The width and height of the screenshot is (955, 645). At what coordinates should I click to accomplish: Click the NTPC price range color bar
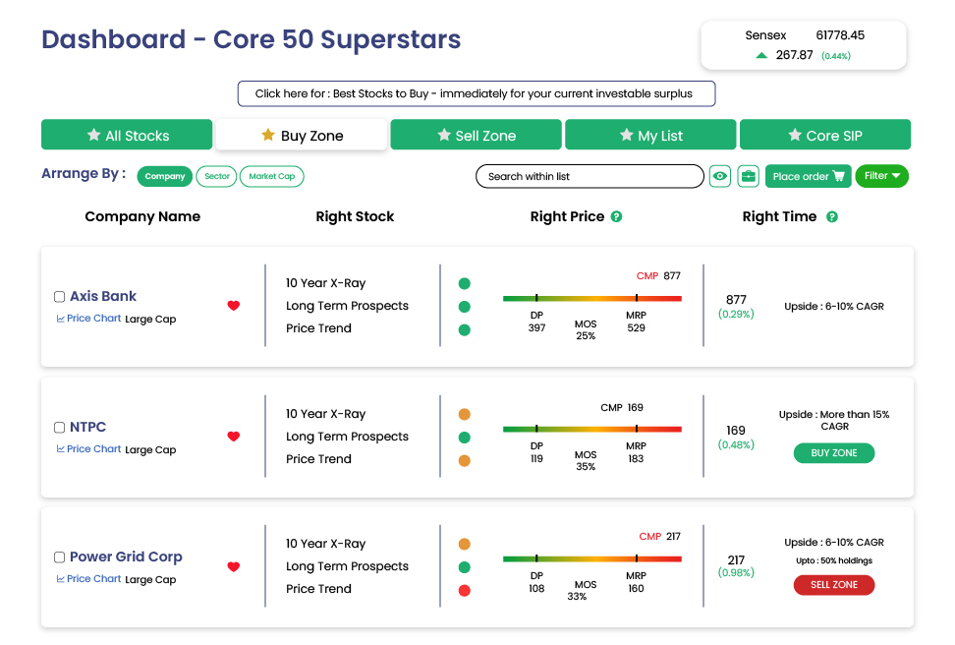point(591,429)
